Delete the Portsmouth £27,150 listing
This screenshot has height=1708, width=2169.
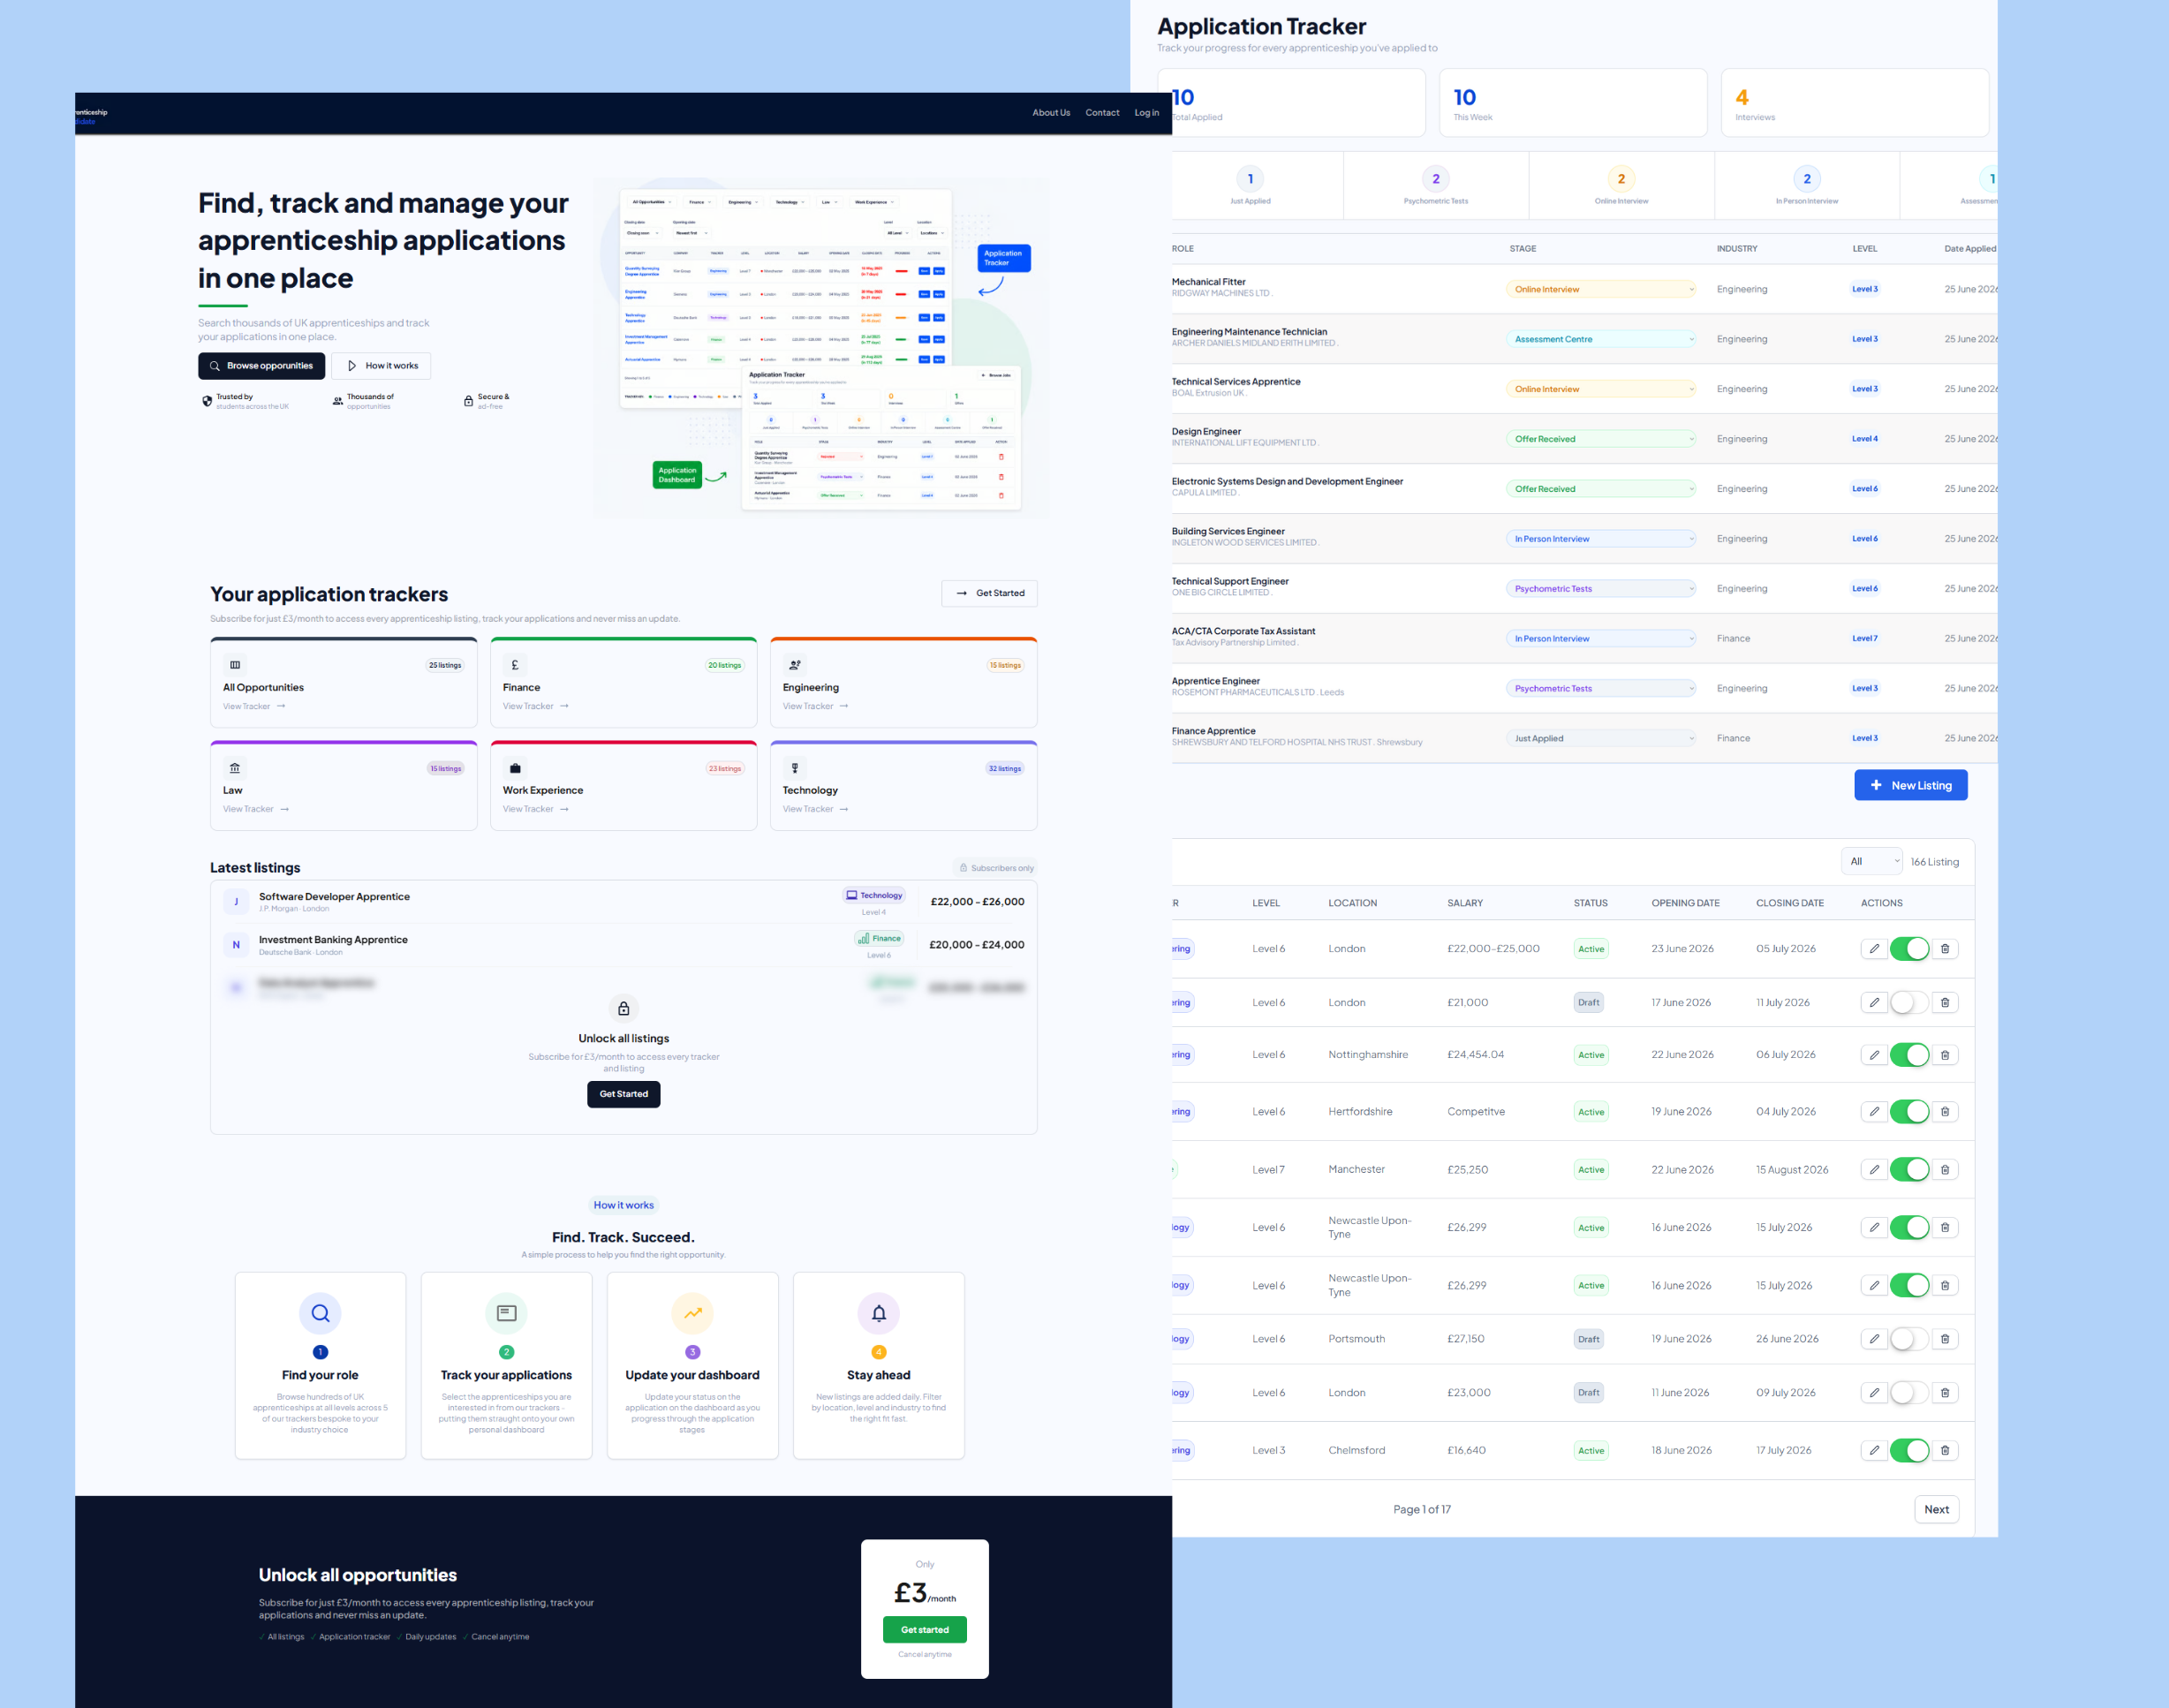pyautogui.click(x=1944, y=1339)
